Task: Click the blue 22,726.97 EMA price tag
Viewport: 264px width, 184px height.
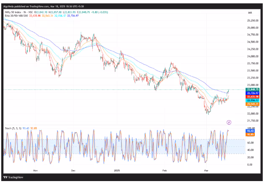Action: [252, 93]
